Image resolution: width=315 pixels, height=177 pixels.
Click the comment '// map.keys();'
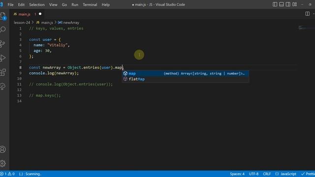(45, 95)
